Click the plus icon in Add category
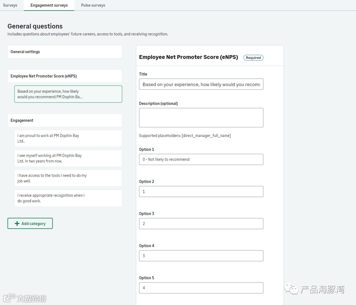 tap(17, 223)
